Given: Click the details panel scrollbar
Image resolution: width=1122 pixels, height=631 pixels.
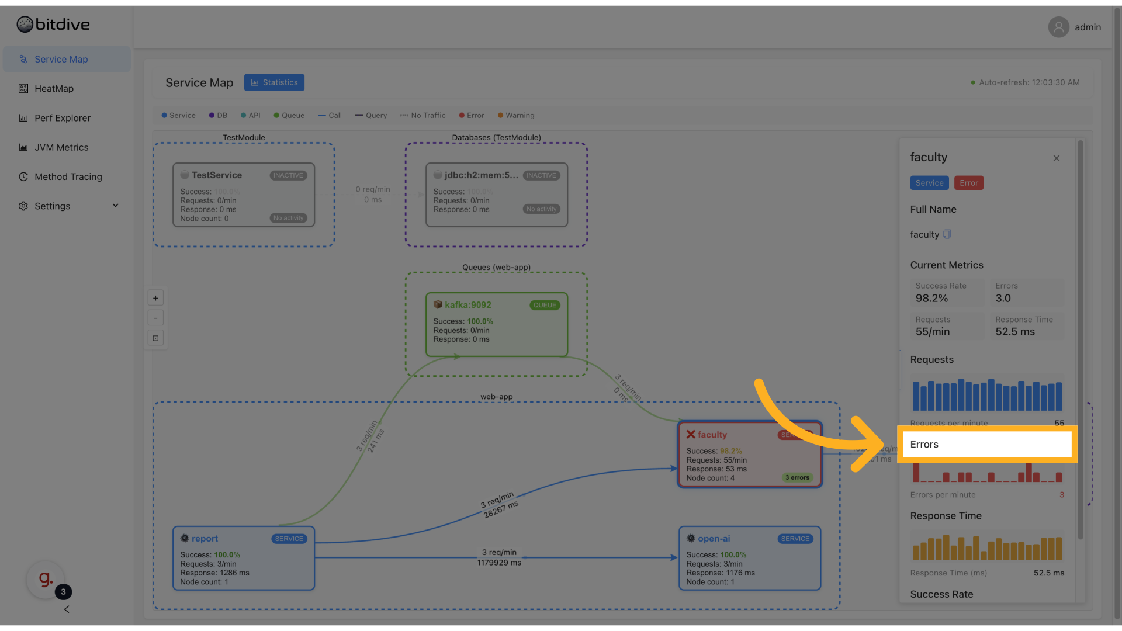Looking at the screenshot, I should (x=1081, y=339).
